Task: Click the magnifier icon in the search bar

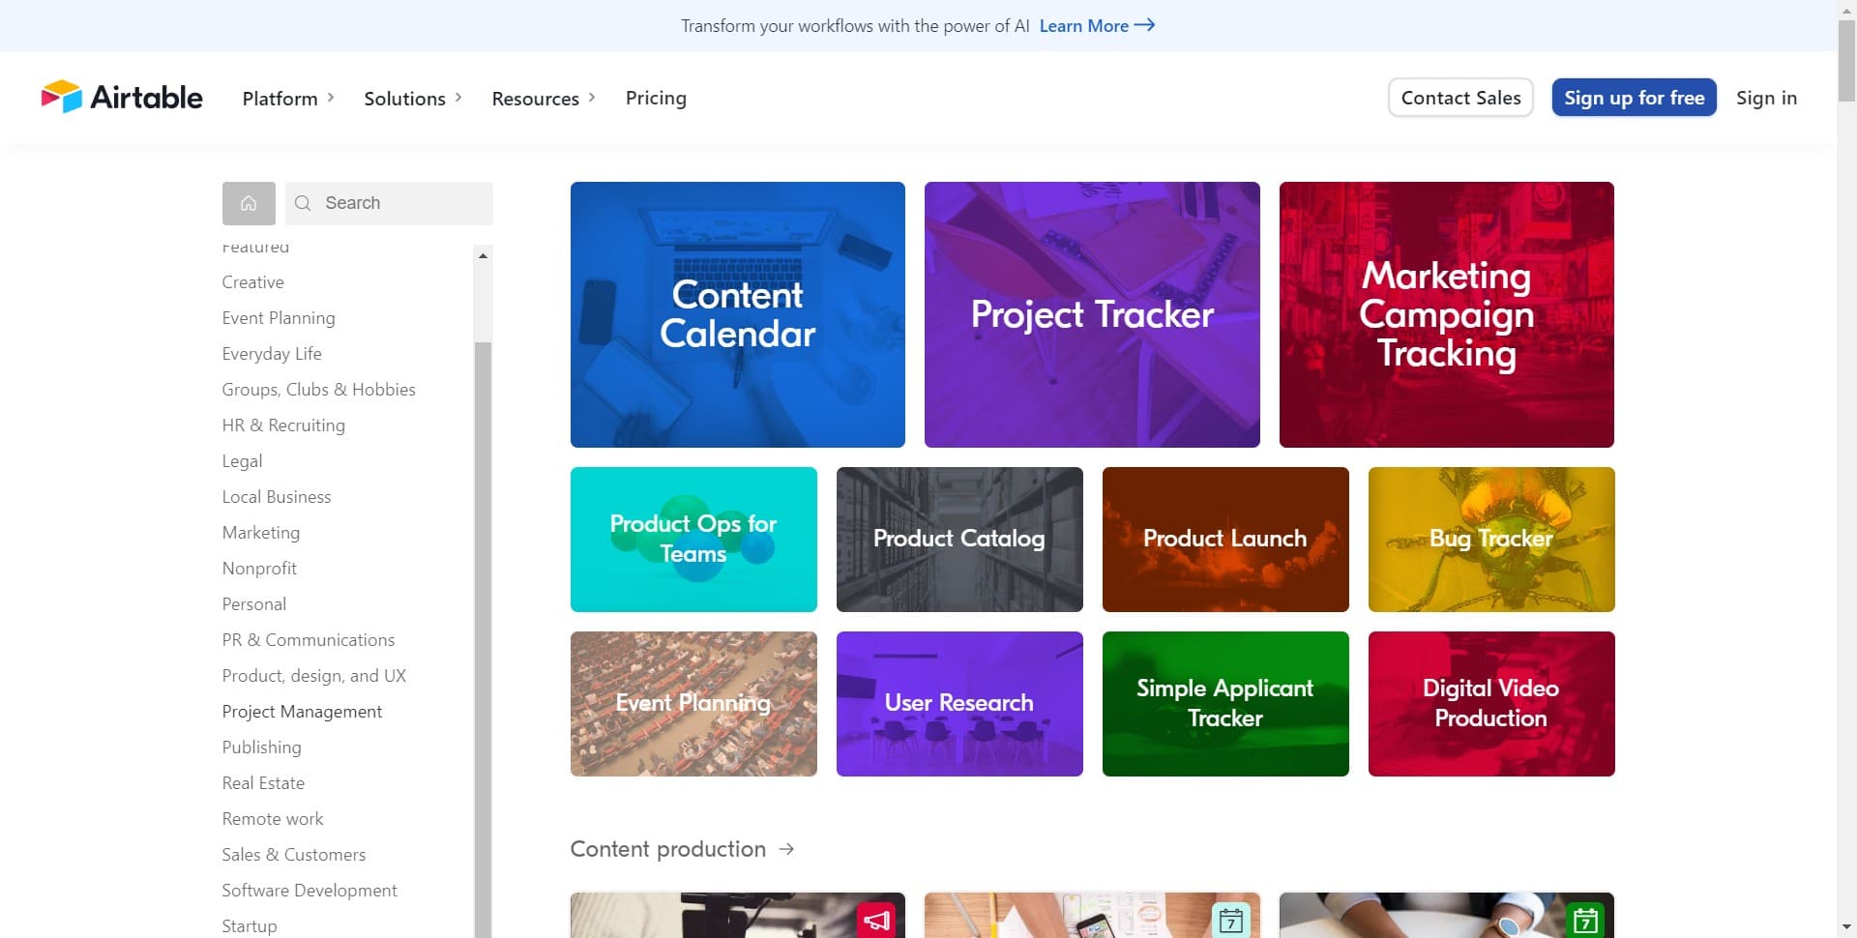Action: click(303, 203)
